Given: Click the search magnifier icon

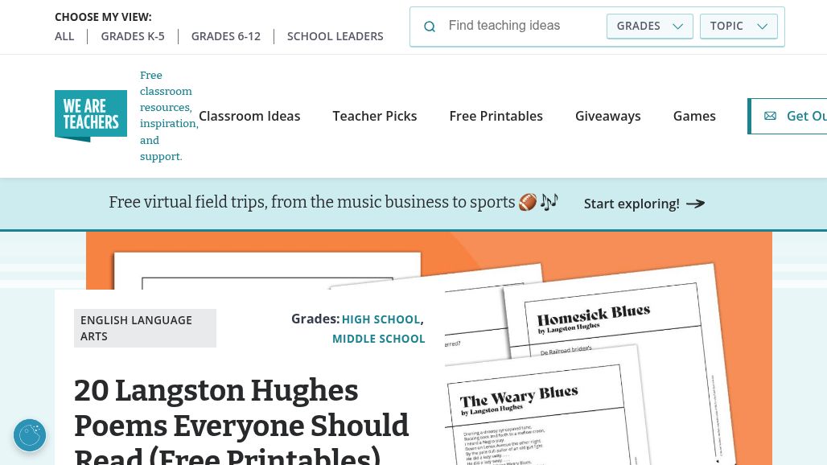Looking at the screenshot, I should pyautogui.click(x=430, y=27).
